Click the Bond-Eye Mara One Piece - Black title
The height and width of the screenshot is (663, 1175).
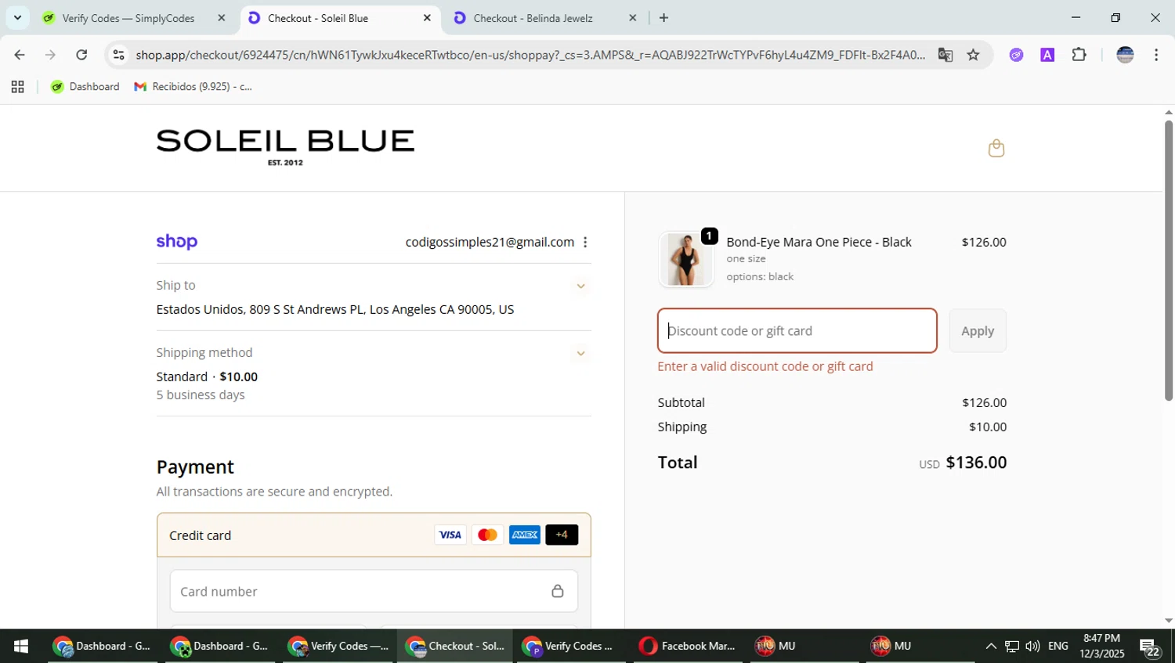[819, 242]
